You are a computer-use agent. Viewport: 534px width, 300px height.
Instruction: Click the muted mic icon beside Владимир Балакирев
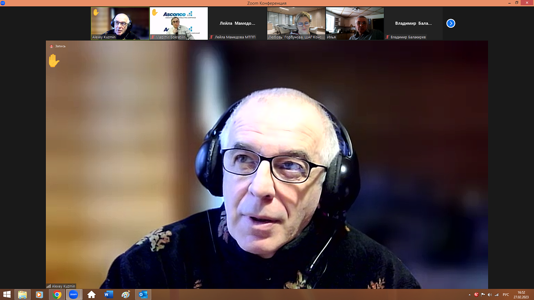(x=387, y=37)
